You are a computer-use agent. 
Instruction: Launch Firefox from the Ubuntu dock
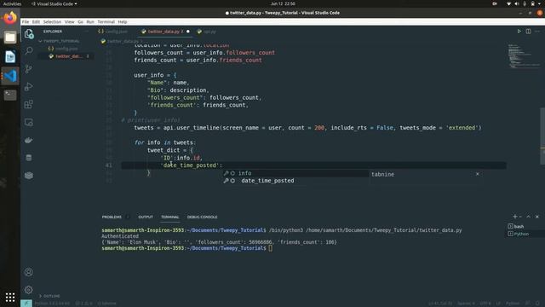pos(10,18)
